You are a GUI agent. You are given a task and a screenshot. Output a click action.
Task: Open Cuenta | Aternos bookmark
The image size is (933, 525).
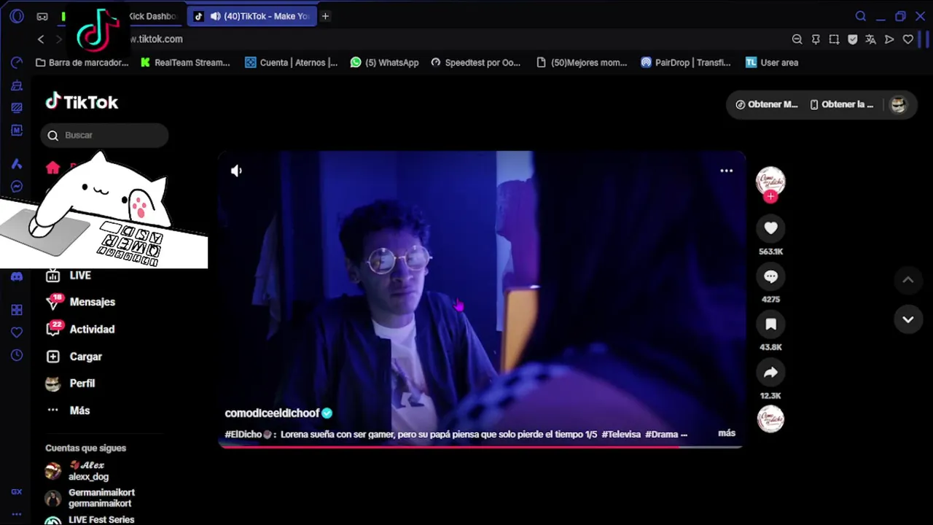[x=292, y=63]
